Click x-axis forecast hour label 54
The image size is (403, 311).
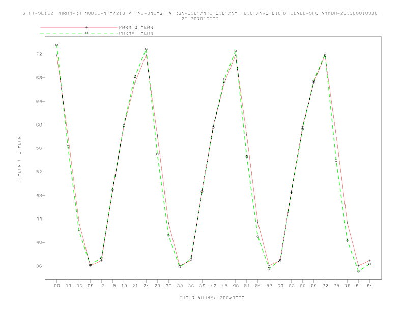point(258,286)
